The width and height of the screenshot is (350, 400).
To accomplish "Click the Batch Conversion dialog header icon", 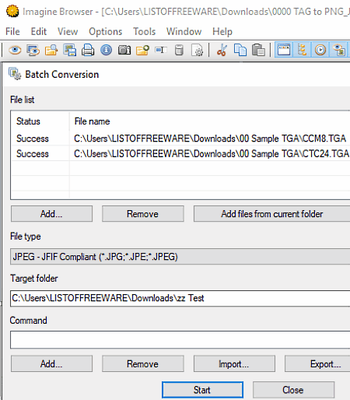I will 15,74.
